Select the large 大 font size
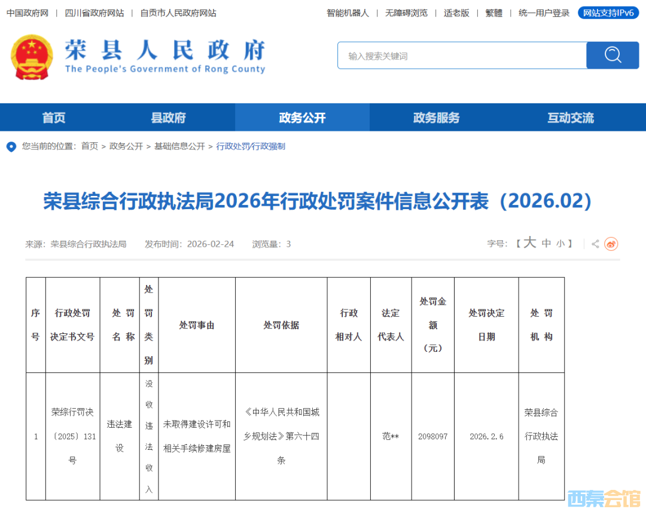Image resolution: width=646 pixels, height=512 pixels. click(530, 243)
